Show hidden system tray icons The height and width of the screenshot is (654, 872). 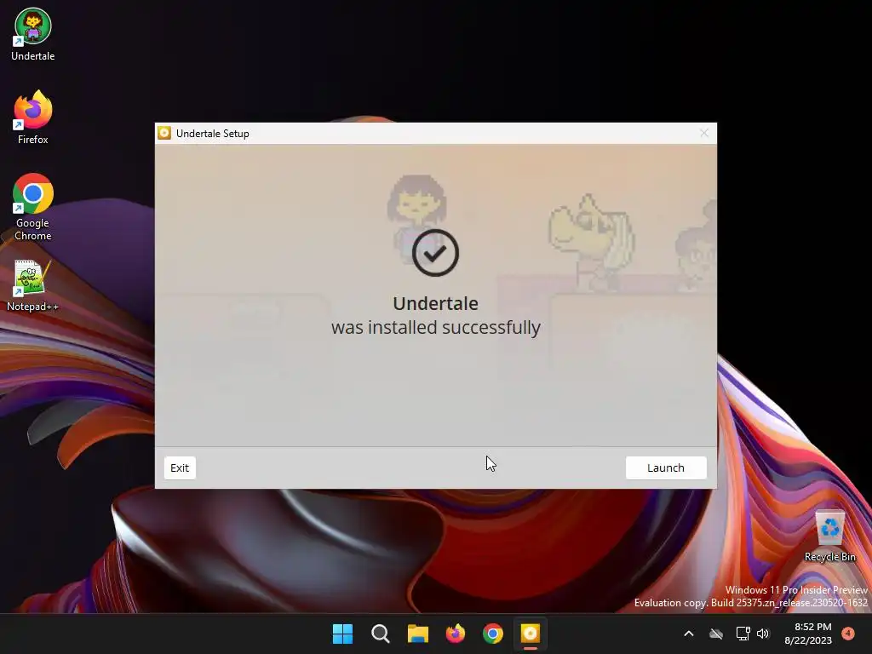click(688, 634)
